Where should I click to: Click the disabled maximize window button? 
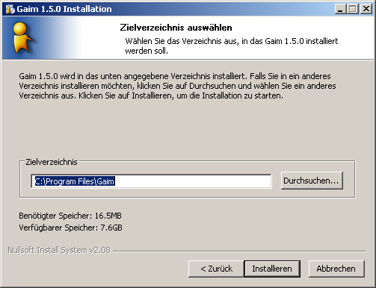pyautogui.click(x=352, y=9)
